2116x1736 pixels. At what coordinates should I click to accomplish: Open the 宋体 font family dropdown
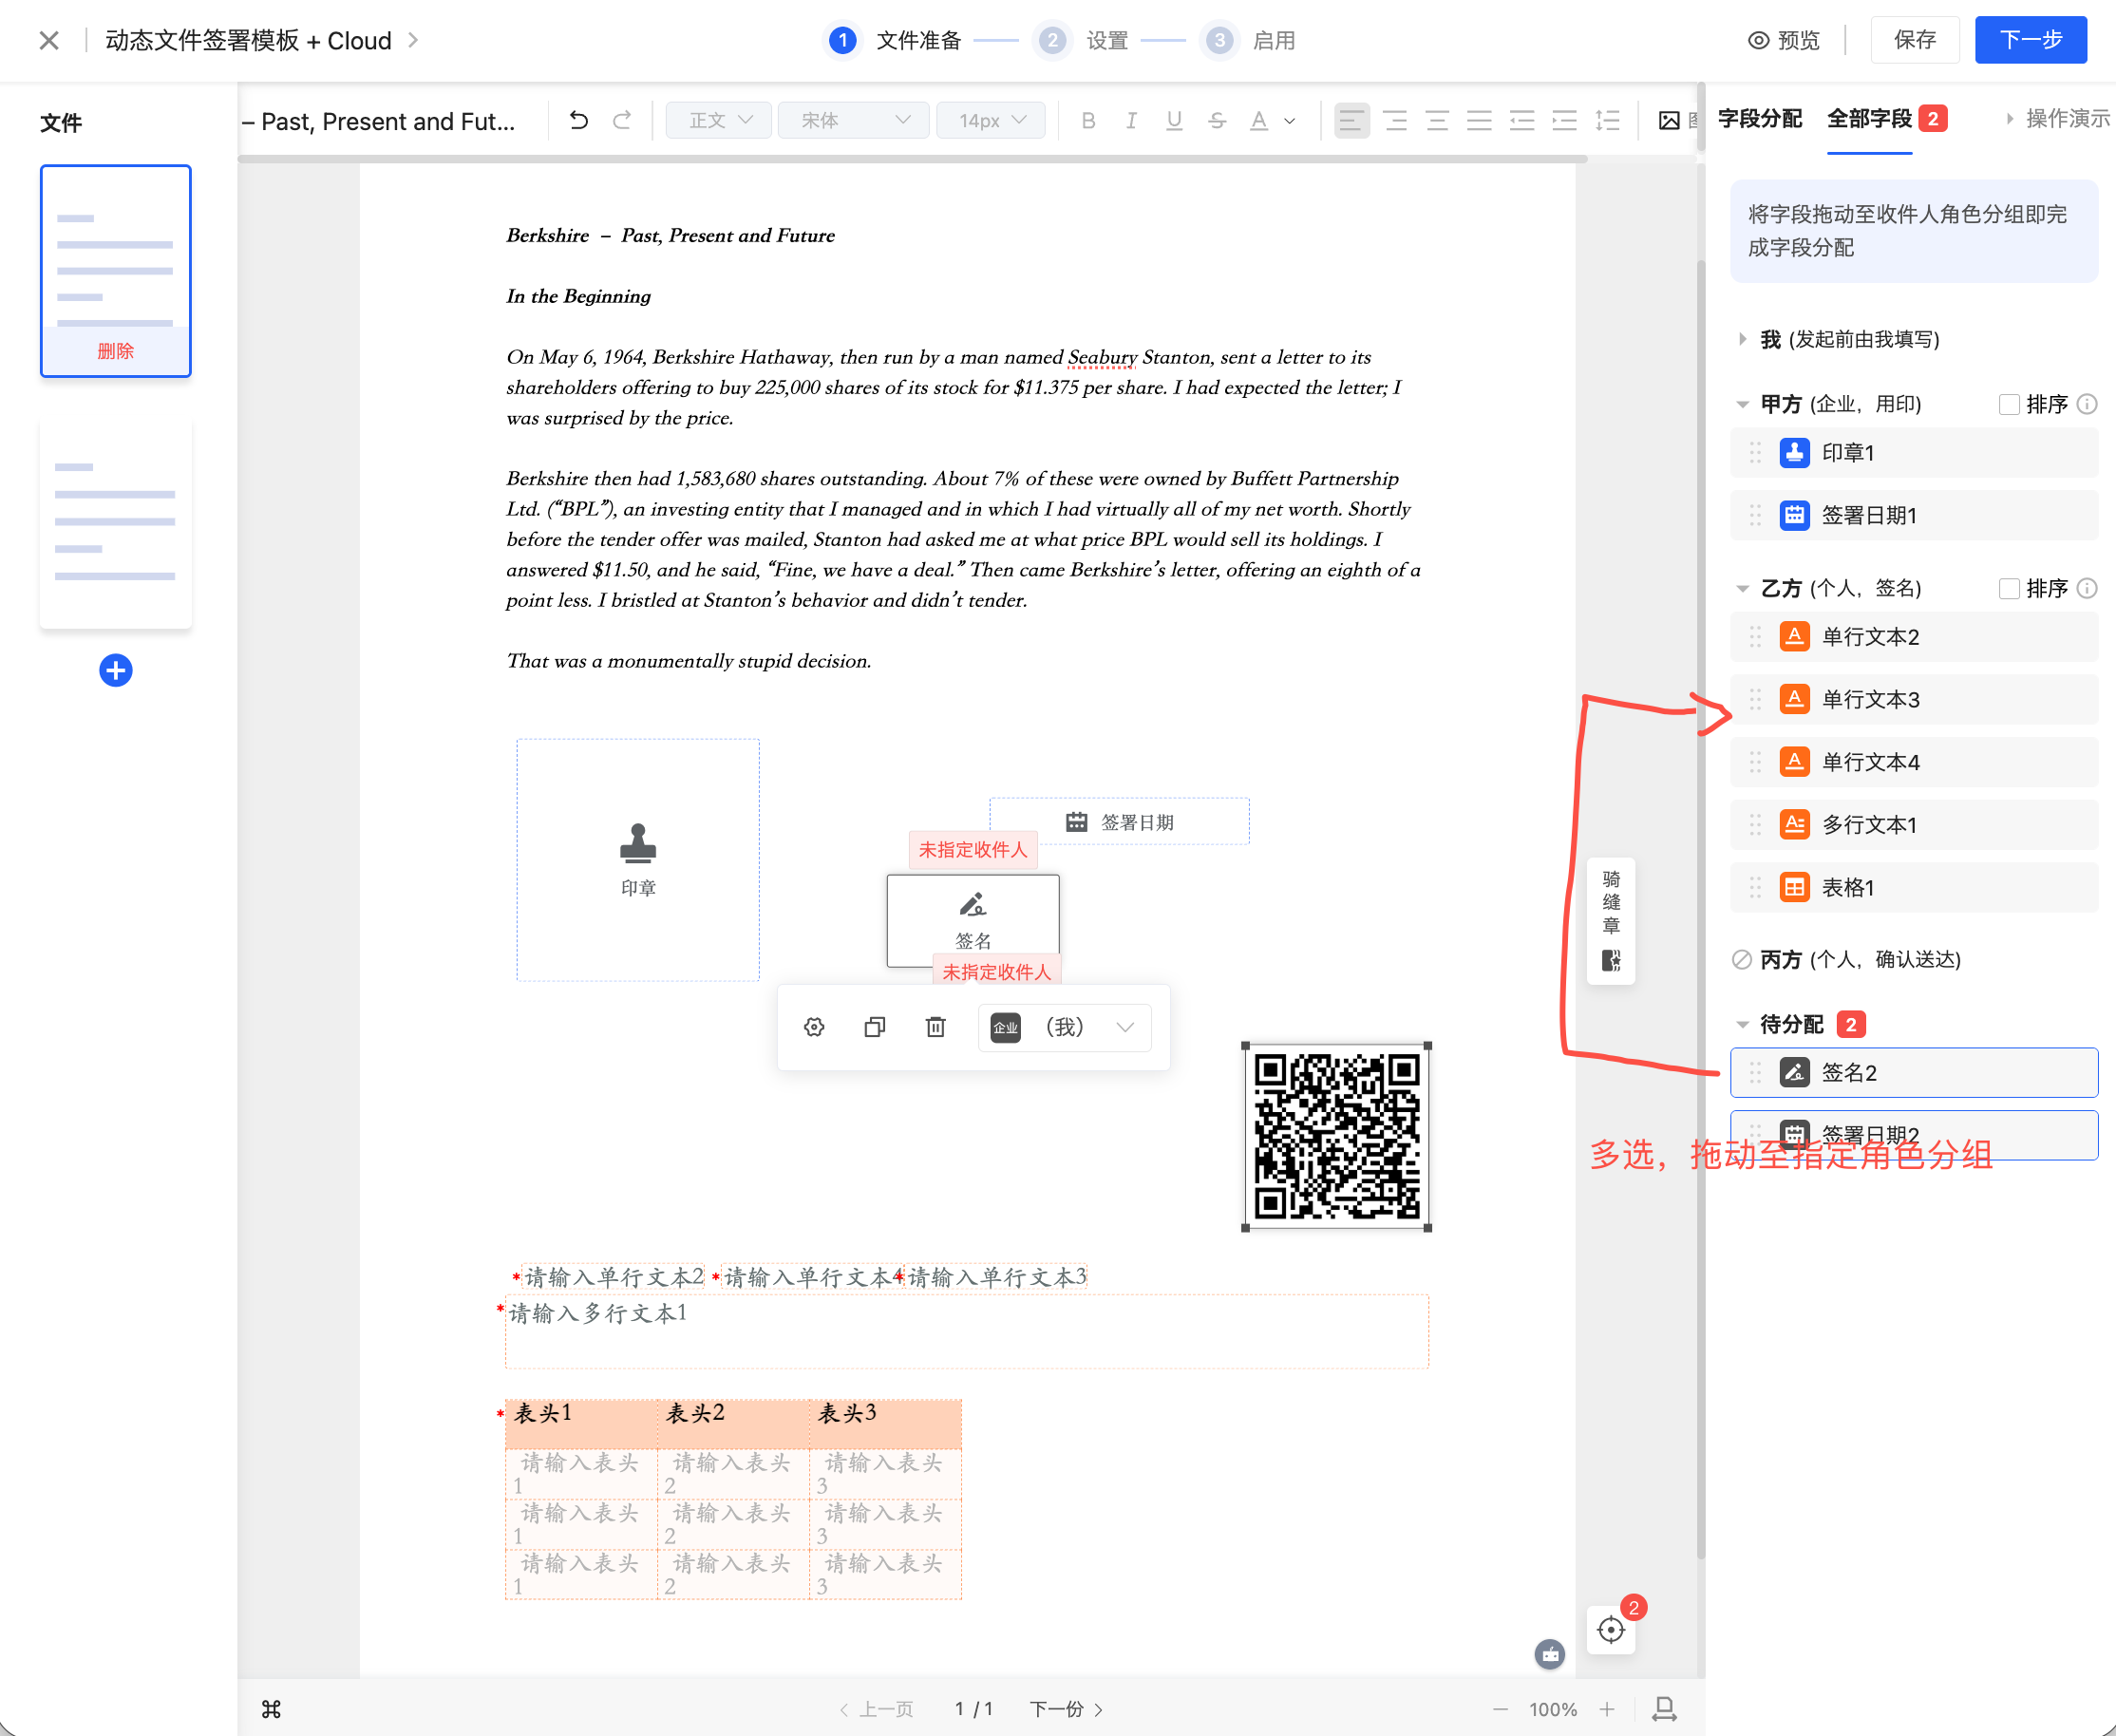853,120
